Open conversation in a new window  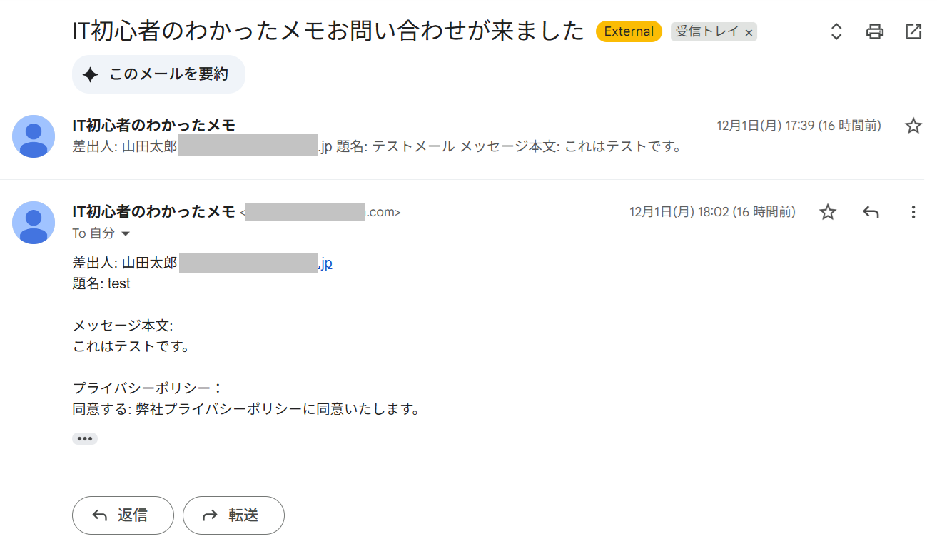pyautogui.click(x=913, y=31)
